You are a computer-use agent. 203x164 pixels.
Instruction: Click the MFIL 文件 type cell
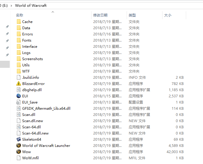[137, 158]
